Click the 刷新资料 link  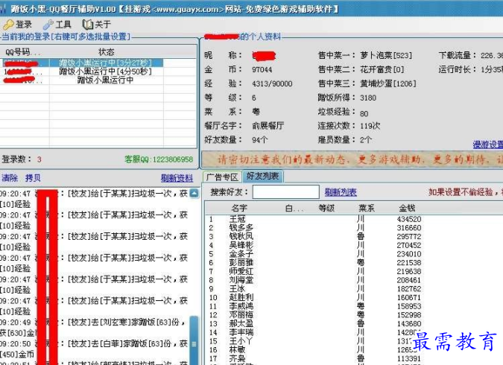pyautogui.click(x=177, y=178)
